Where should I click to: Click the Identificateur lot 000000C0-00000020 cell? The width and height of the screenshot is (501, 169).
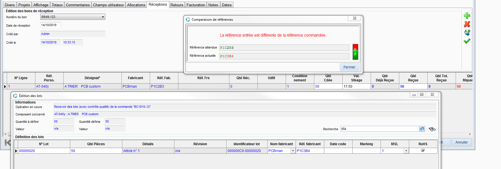(247, 151)
